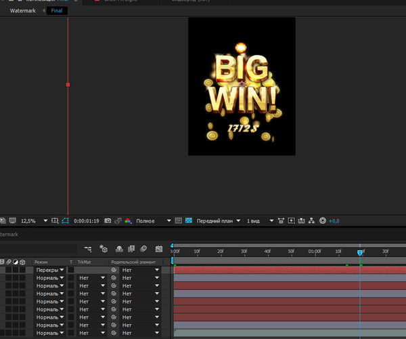Click the half-circle adjustment column header icon
The image size is (406, 339).
tap(16, 262)
